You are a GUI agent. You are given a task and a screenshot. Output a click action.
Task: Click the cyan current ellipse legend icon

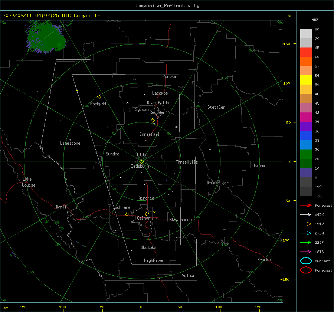pyautogui.click(x=306, y=261)
